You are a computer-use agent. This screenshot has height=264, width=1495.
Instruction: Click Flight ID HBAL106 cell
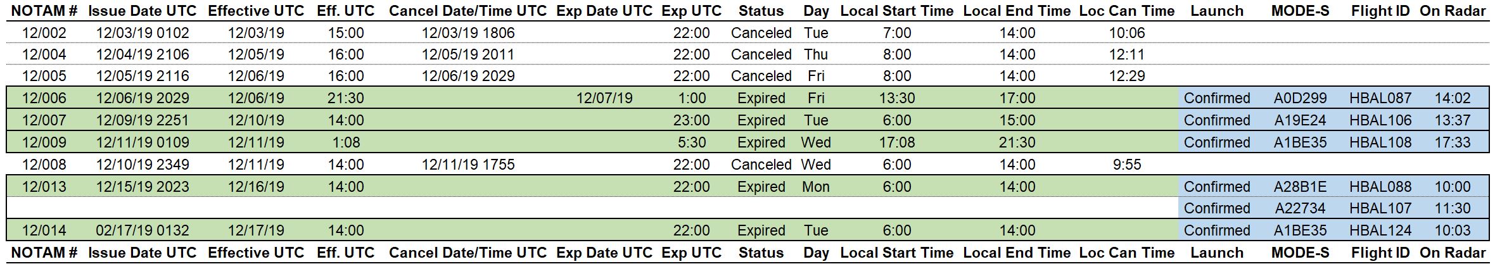[1380, 120]
